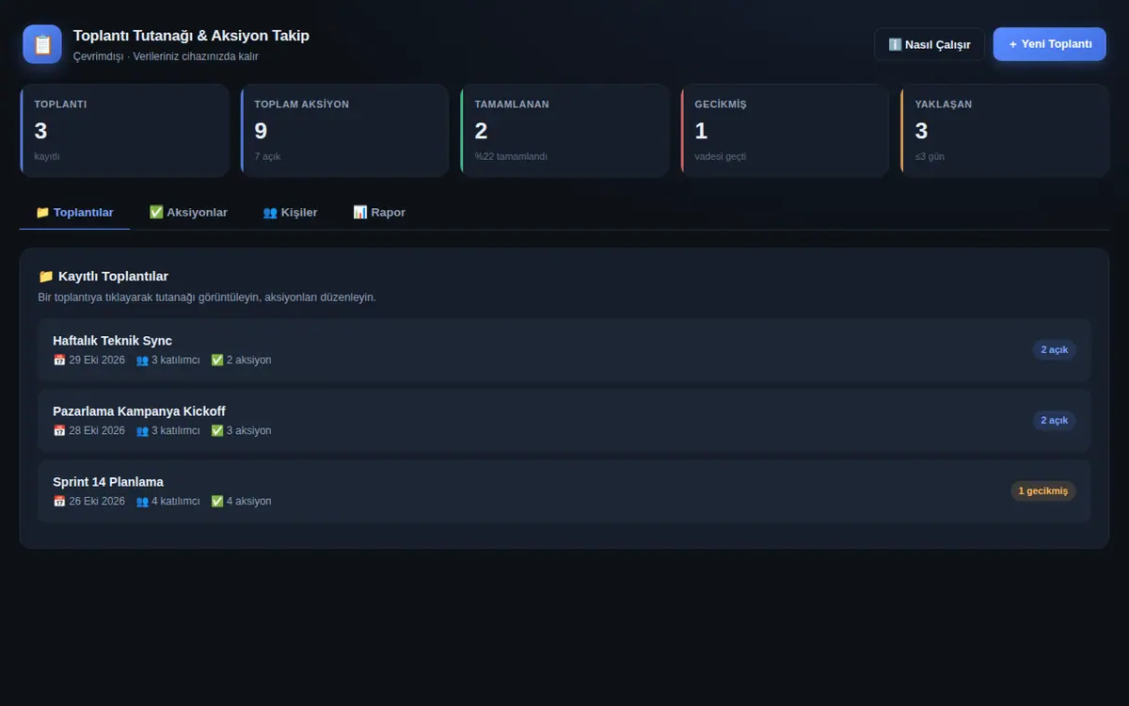Open the Pazarlama Kampanya Kickoff meeting
This screenshot has height=706, width=1129.
point(564,420)
